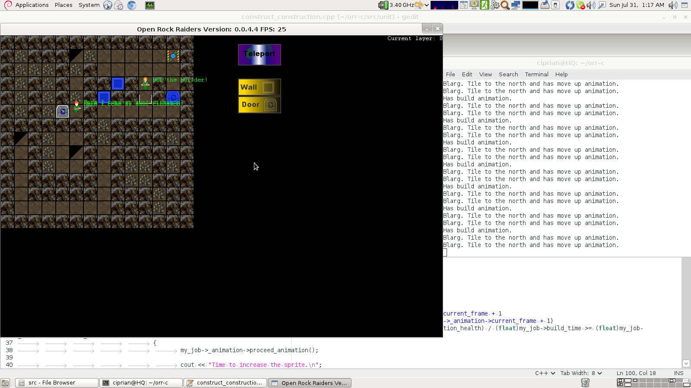
Task: Click the 'Ln 100, Col 18' status text
Action: coord(636,373)
